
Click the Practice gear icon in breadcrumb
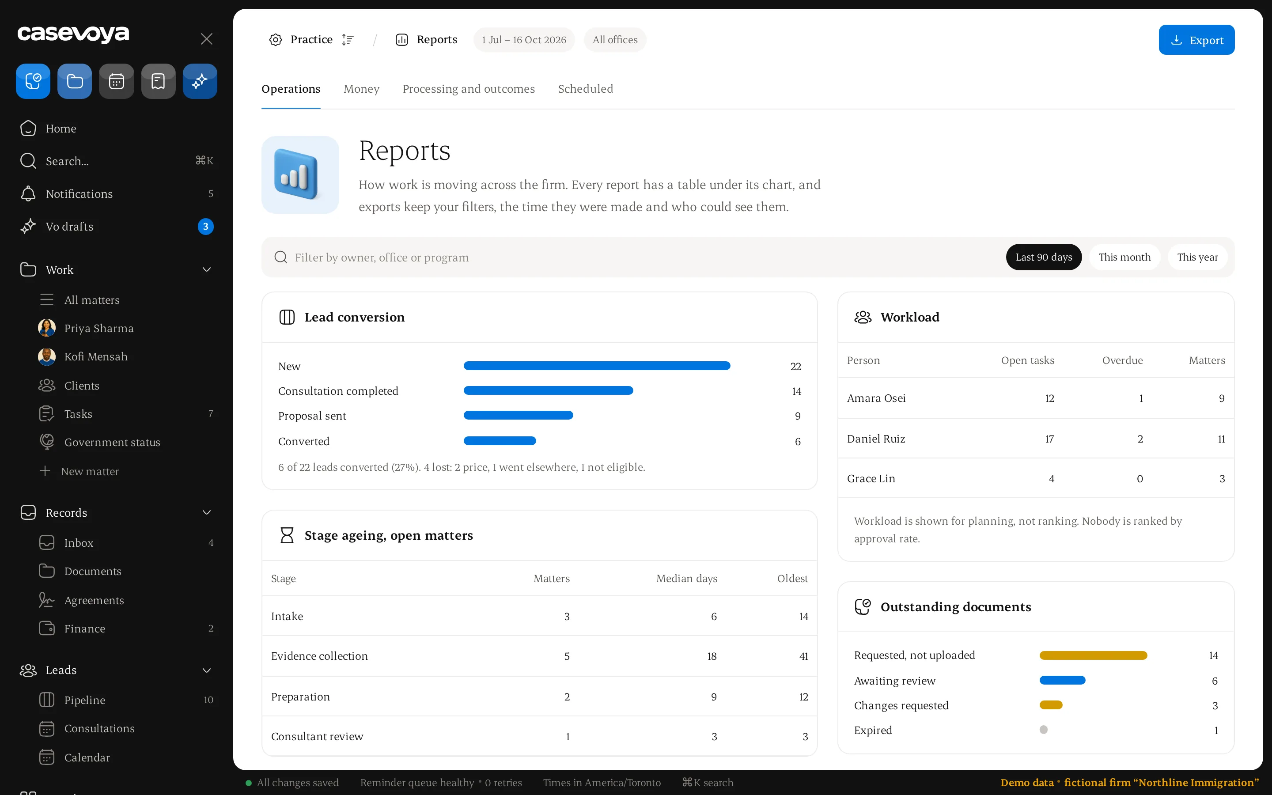coord(276,40)
